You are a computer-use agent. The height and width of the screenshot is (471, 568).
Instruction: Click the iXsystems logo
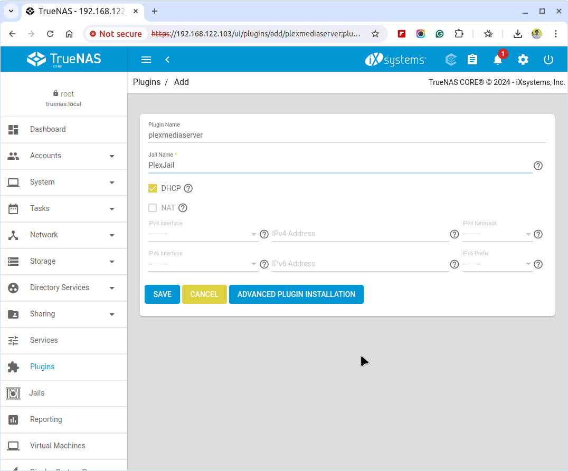395,60
